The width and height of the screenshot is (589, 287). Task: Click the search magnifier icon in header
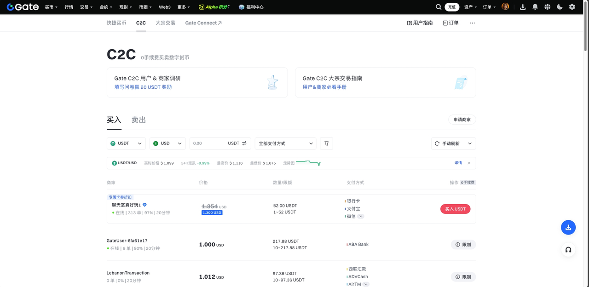pyautogui.click(x=439, y=7)
